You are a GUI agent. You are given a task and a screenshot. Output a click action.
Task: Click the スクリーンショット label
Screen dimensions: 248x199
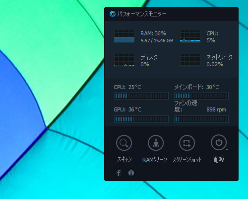[x=187, y=160]
